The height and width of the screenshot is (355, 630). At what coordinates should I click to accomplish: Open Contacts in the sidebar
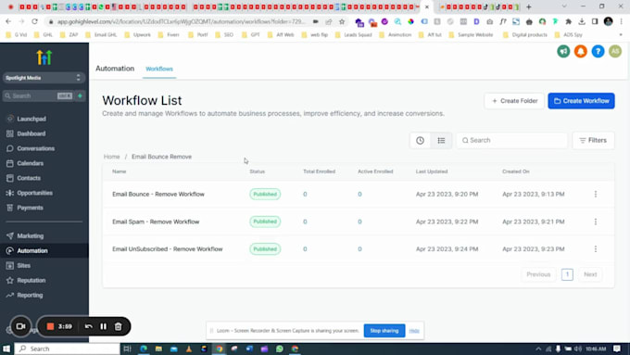tap(29, 178)
